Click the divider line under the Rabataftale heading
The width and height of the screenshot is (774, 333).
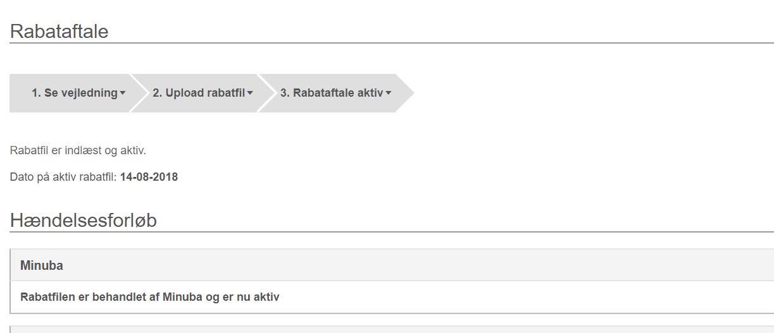[x=392, y=43]
